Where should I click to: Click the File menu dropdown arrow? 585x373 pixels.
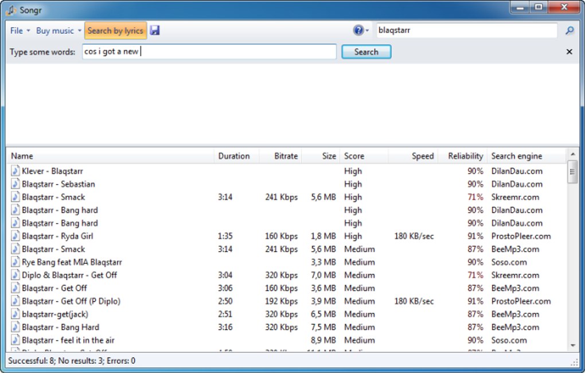pyautogui.click(x=28, y=30)
